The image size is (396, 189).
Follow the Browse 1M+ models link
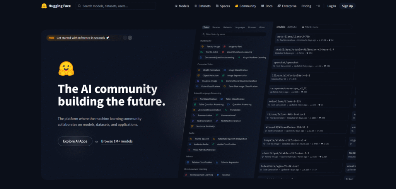coord(117,141)
